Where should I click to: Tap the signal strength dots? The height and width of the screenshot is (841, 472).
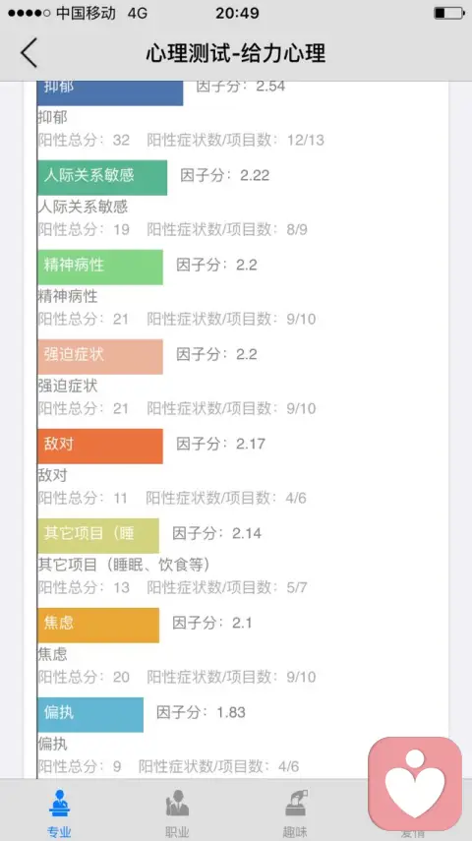point(29,13)
